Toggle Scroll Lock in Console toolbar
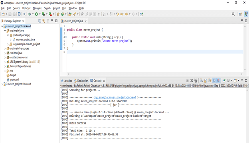Viewport: 249px width, 143px height. (206, 81)
